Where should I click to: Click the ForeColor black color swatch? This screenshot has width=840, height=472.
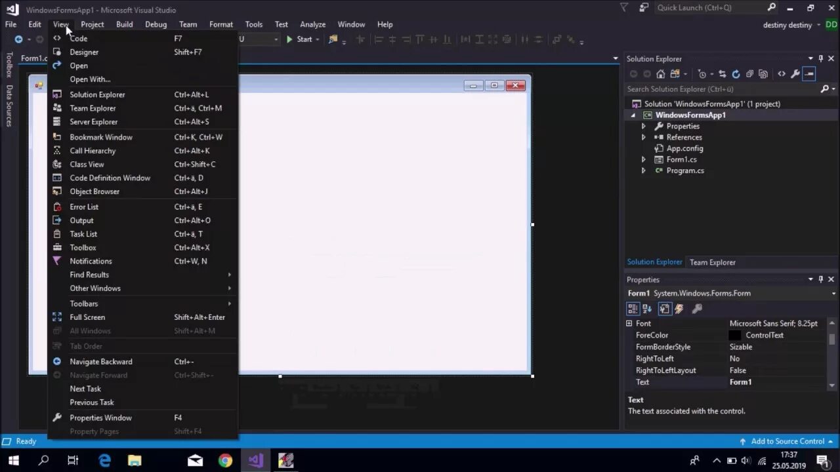coord(735,335)
